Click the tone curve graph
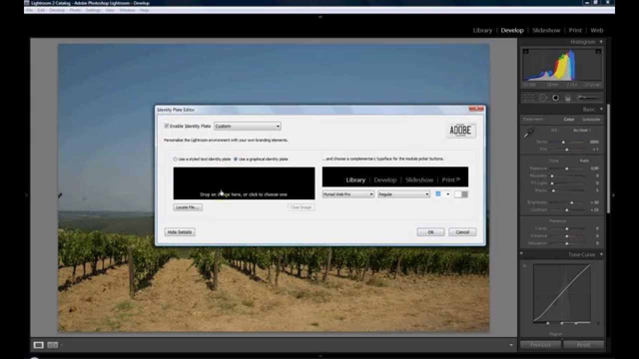The height and width of the screenshot is (359, 639). (x=562, y=293)
